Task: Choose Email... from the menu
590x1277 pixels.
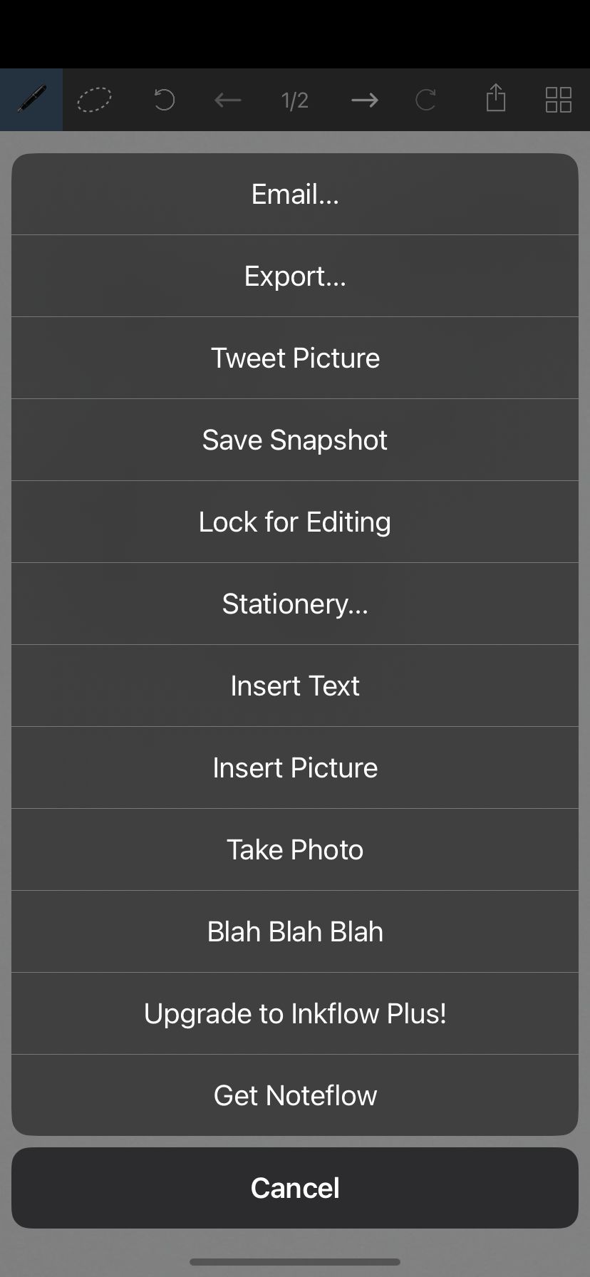Action: pyautogui.click(x=294, y=193)
